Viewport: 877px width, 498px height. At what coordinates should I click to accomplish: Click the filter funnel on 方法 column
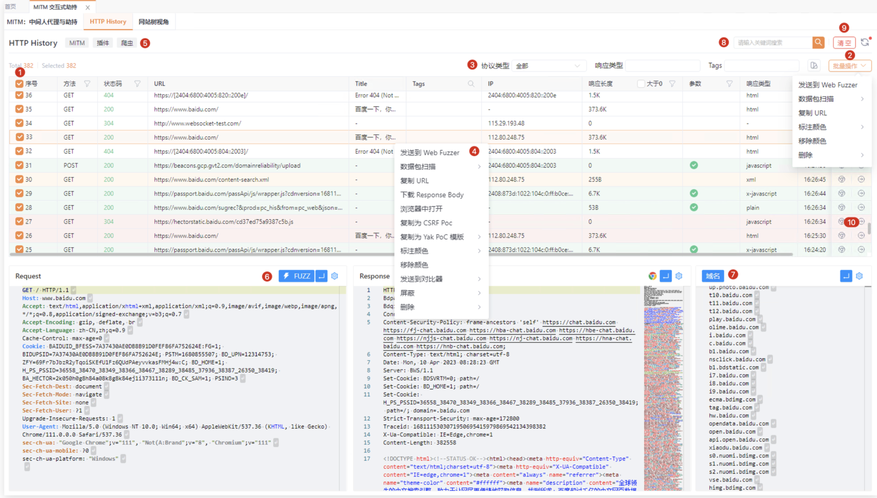click(87, 84)
